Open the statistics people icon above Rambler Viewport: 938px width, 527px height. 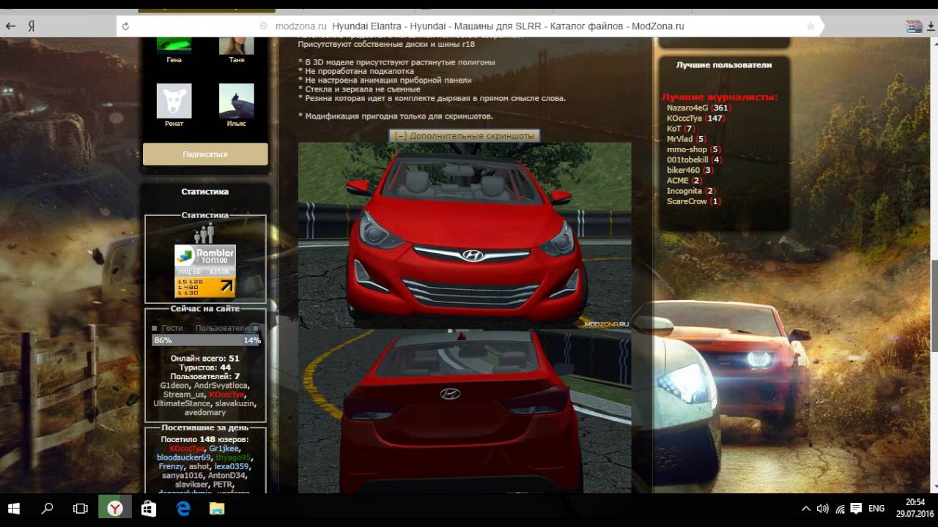[204, 233]
